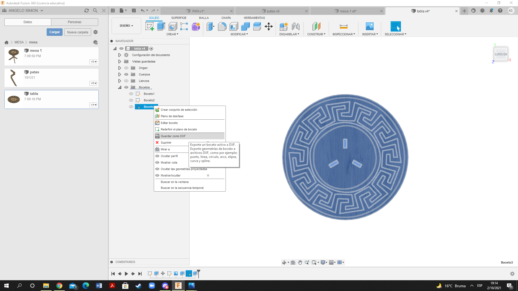
Task: Toggle visibility of tabla v4 component
Action: (121, 48)
